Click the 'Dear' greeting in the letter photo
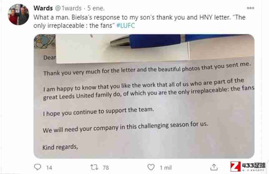 pyautogui.click(x=50, y=58)
